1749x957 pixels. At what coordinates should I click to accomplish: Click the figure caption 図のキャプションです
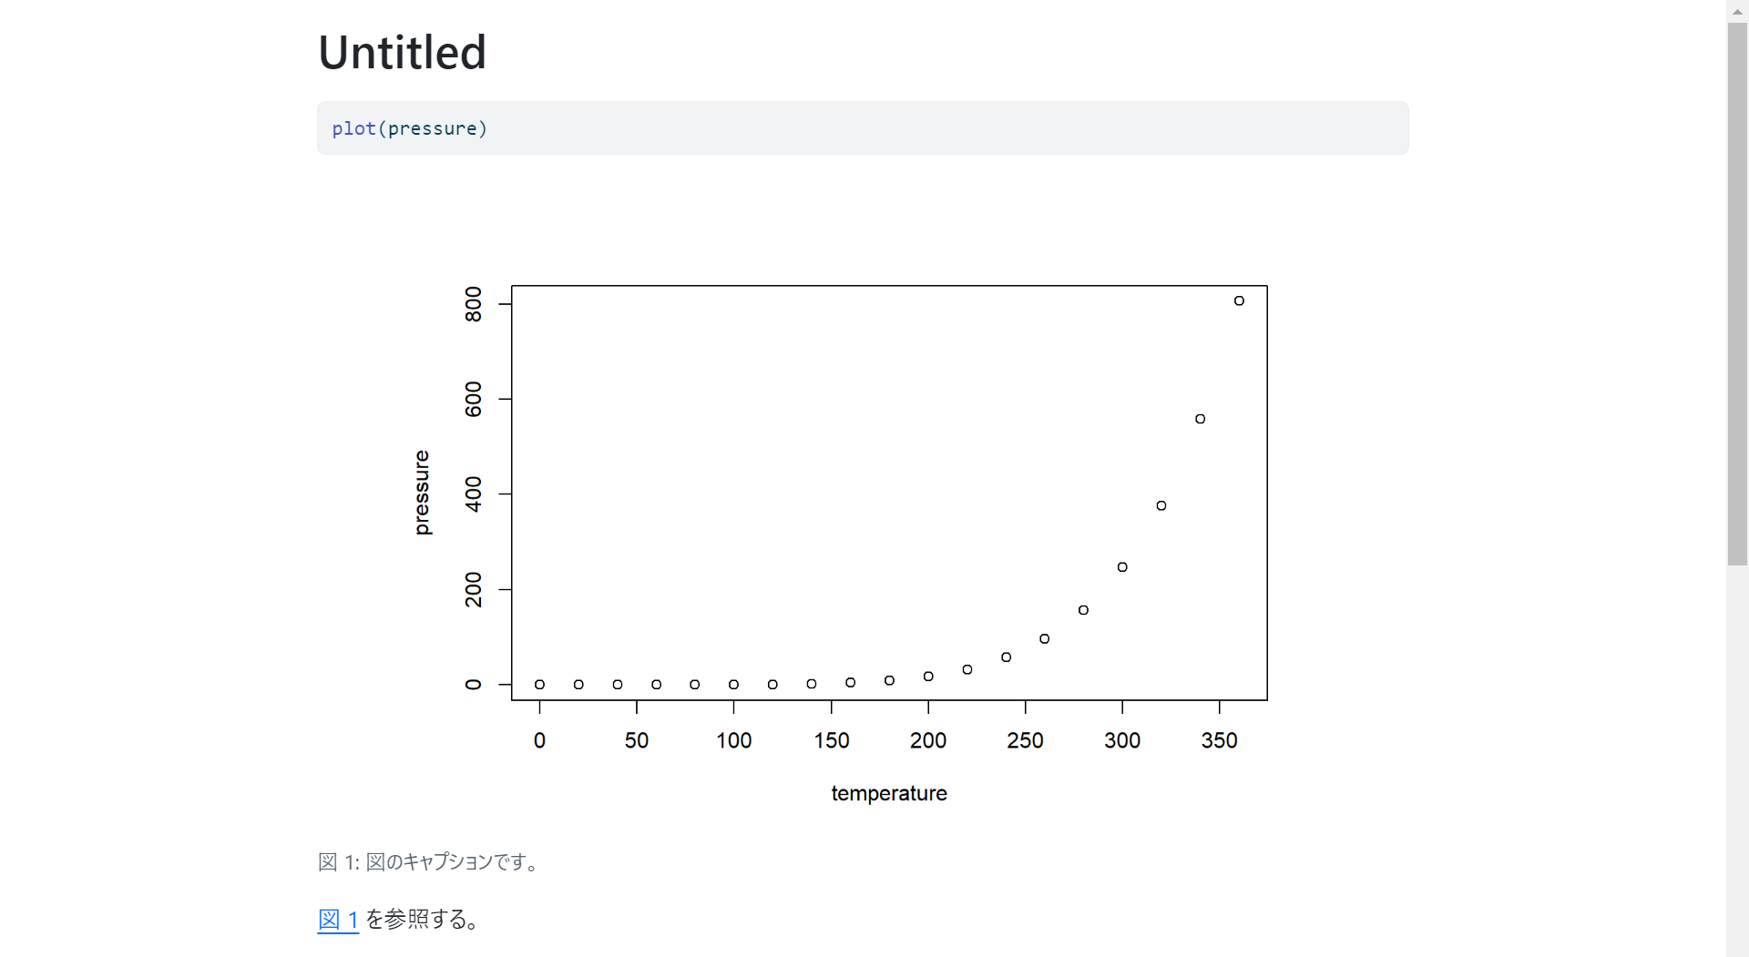453,861
